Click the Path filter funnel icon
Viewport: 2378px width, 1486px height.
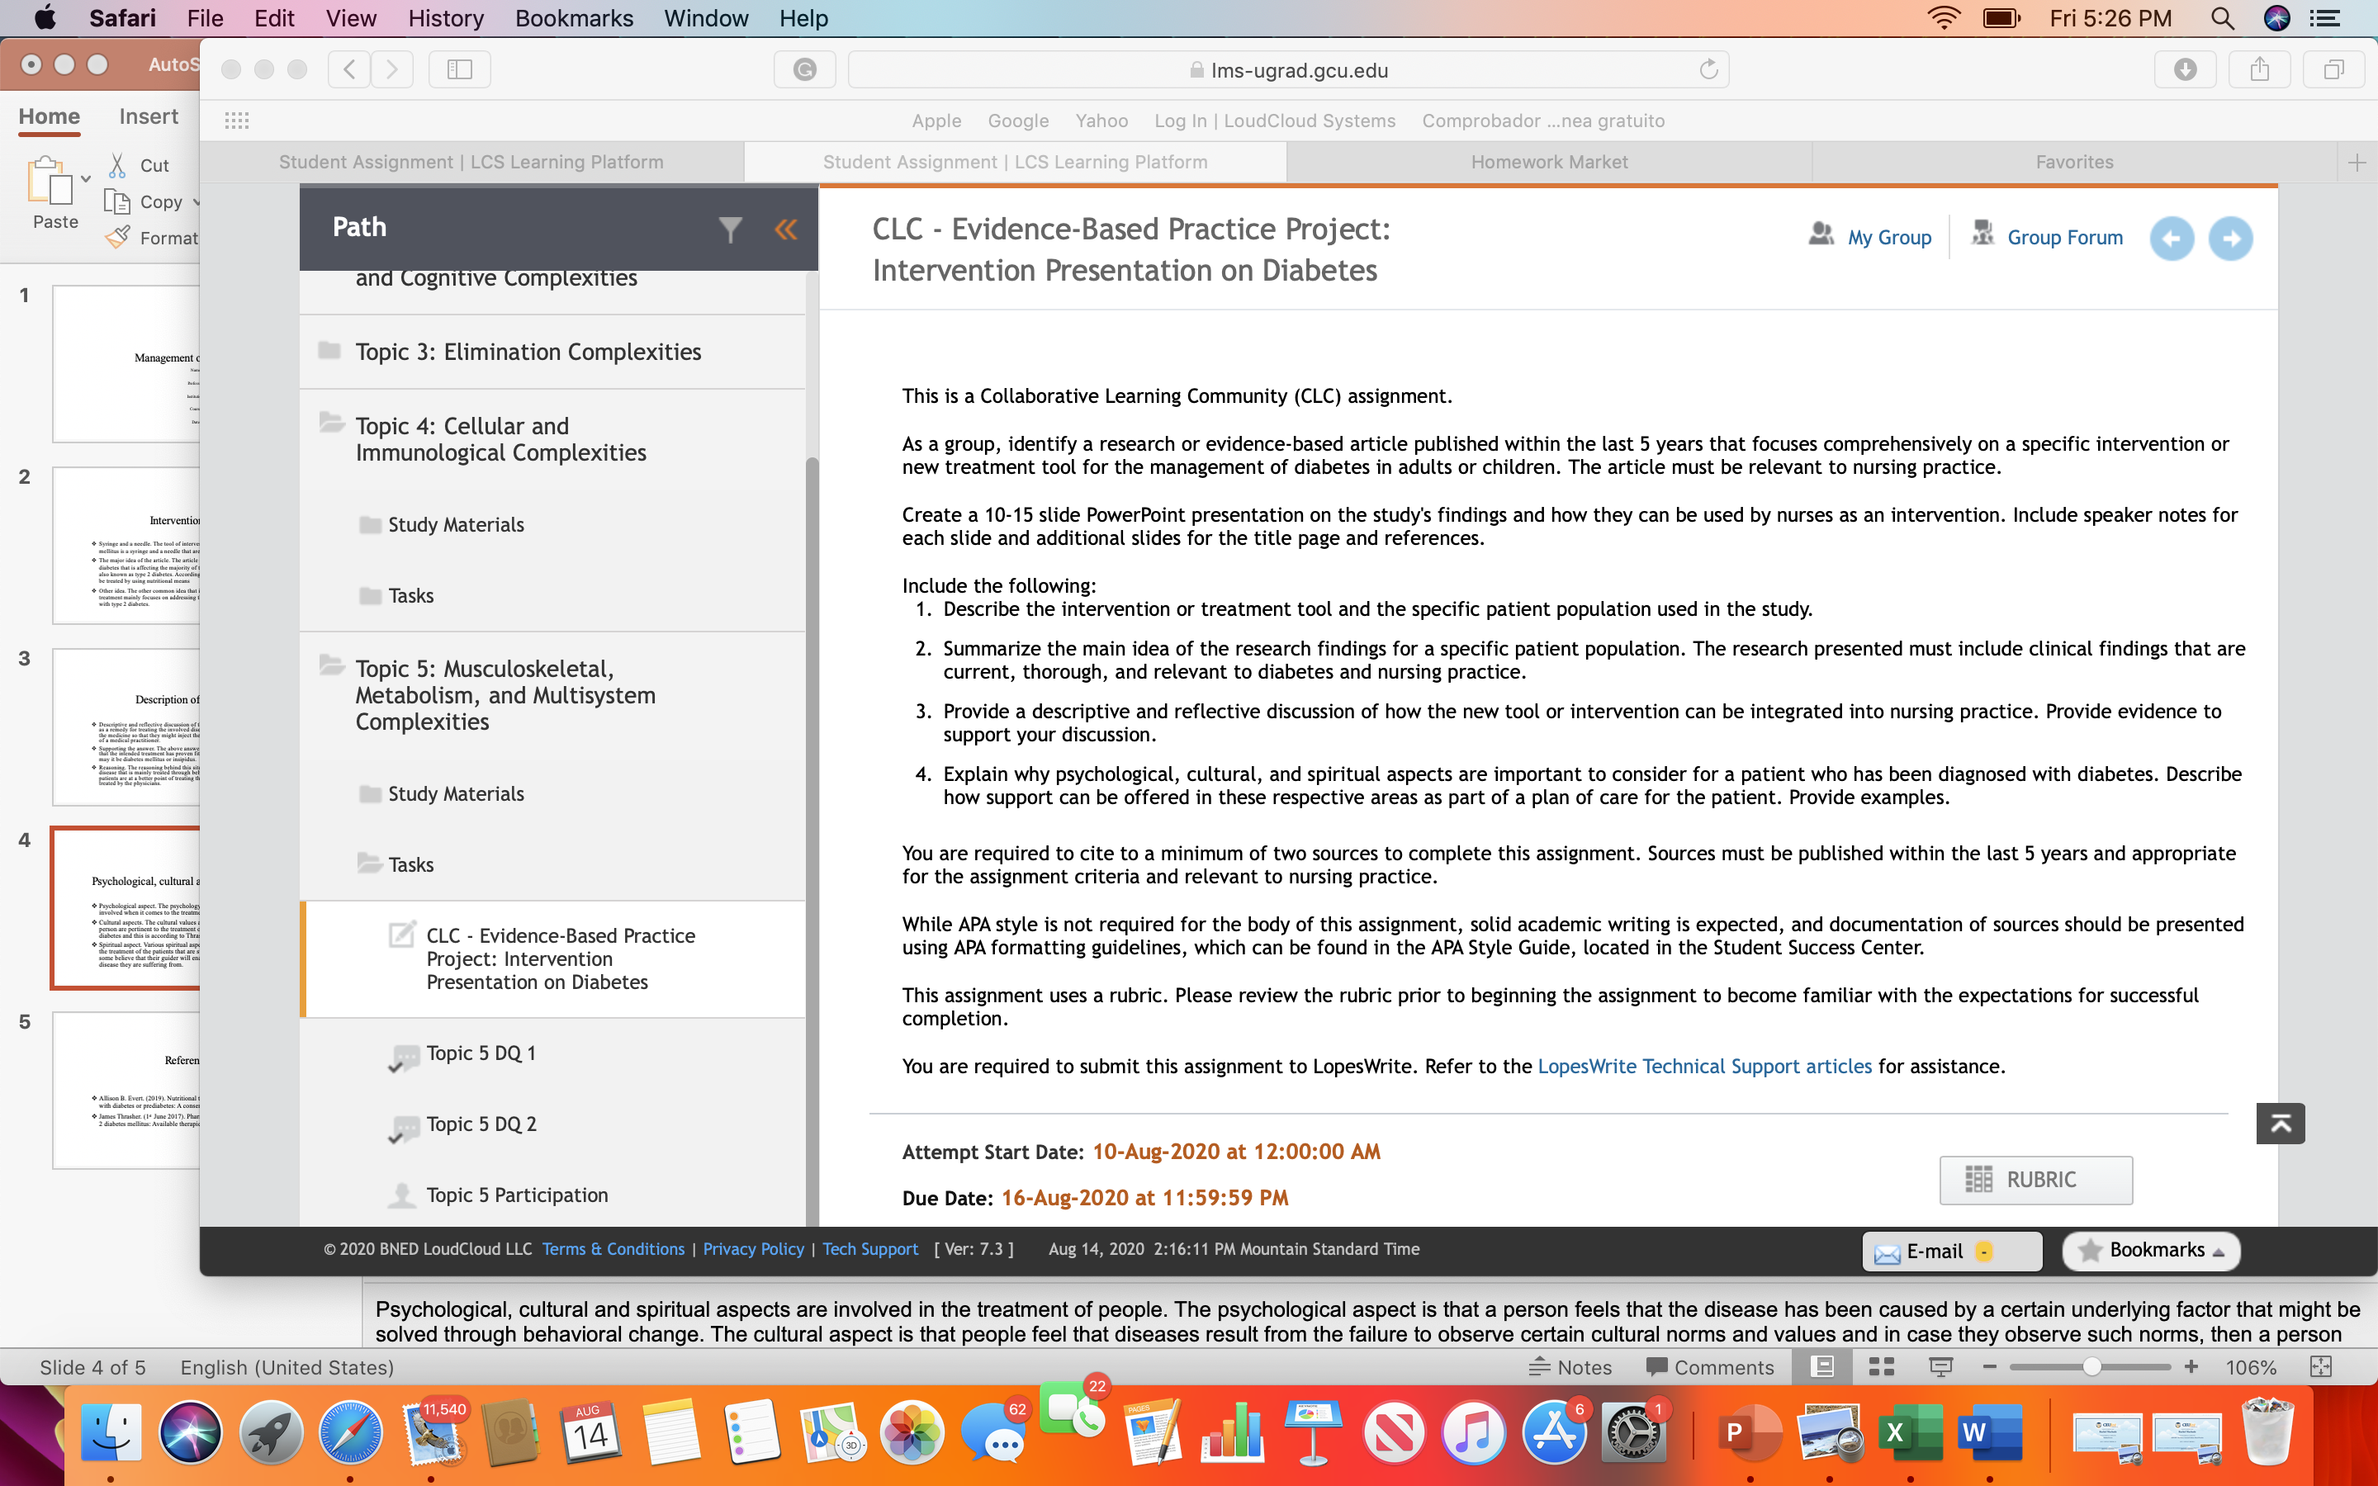tap(730, 229)
